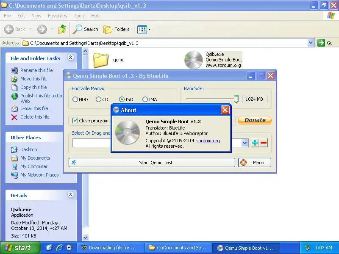The width and height of the screenshot is (339, 254).
Task: Open the Favorites menu in Explorer
Action: (58, 16)
